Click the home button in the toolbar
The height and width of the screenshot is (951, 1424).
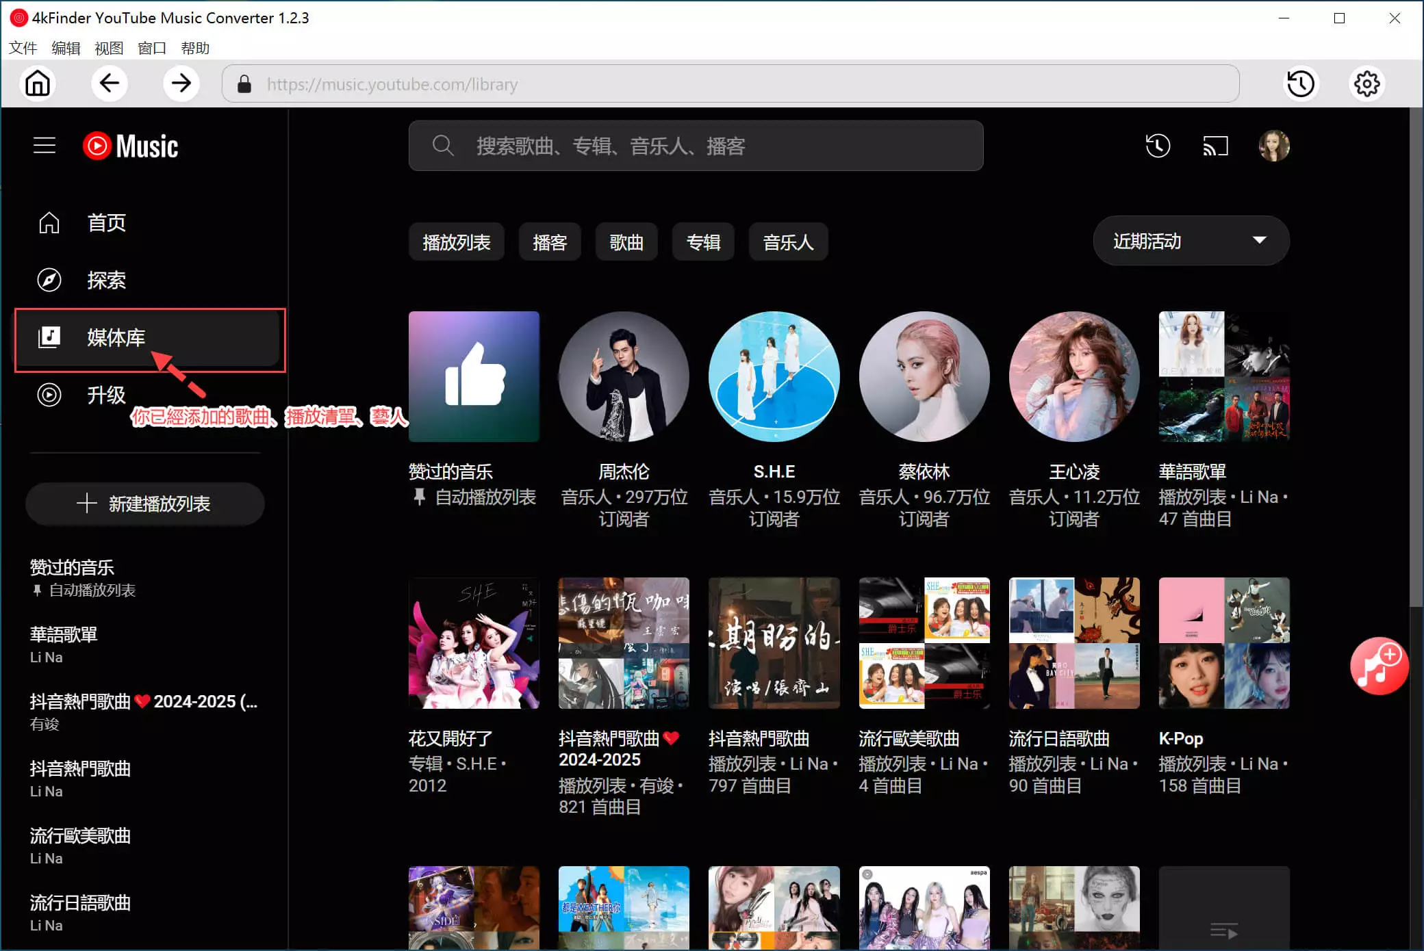tap(38, 83)
